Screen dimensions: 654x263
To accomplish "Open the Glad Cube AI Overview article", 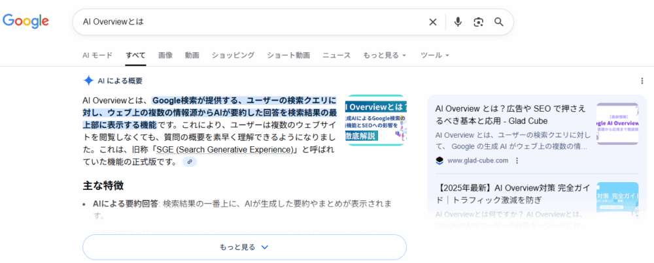I will pyautogui.click(x=510, y=114).
